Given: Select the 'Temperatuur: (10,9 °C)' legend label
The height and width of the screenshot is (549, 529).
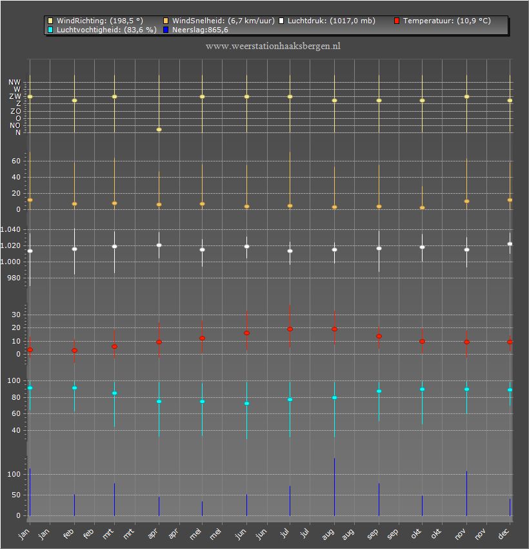Looking at the screenshot, I should click(x=447, y=21).
